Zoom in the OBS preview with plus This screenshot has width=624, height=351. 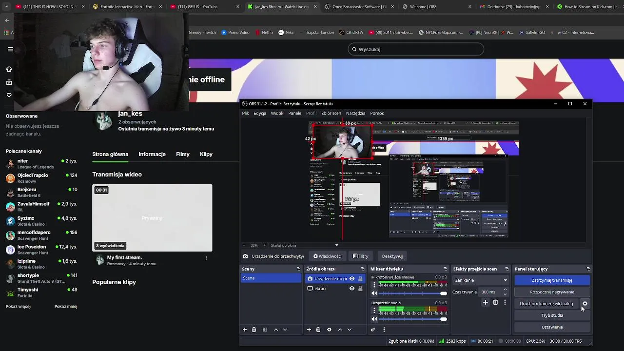pos(265,245)
